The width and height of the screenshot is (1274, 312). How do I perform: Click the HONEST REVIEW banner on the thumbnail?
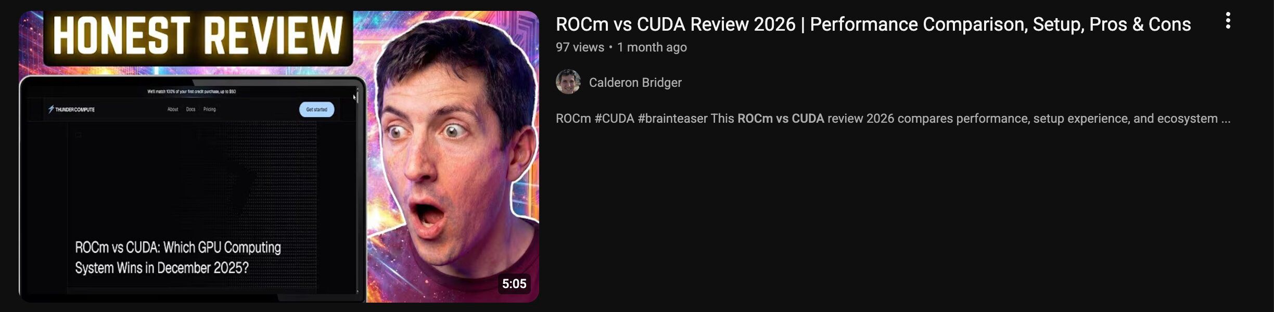198,35
